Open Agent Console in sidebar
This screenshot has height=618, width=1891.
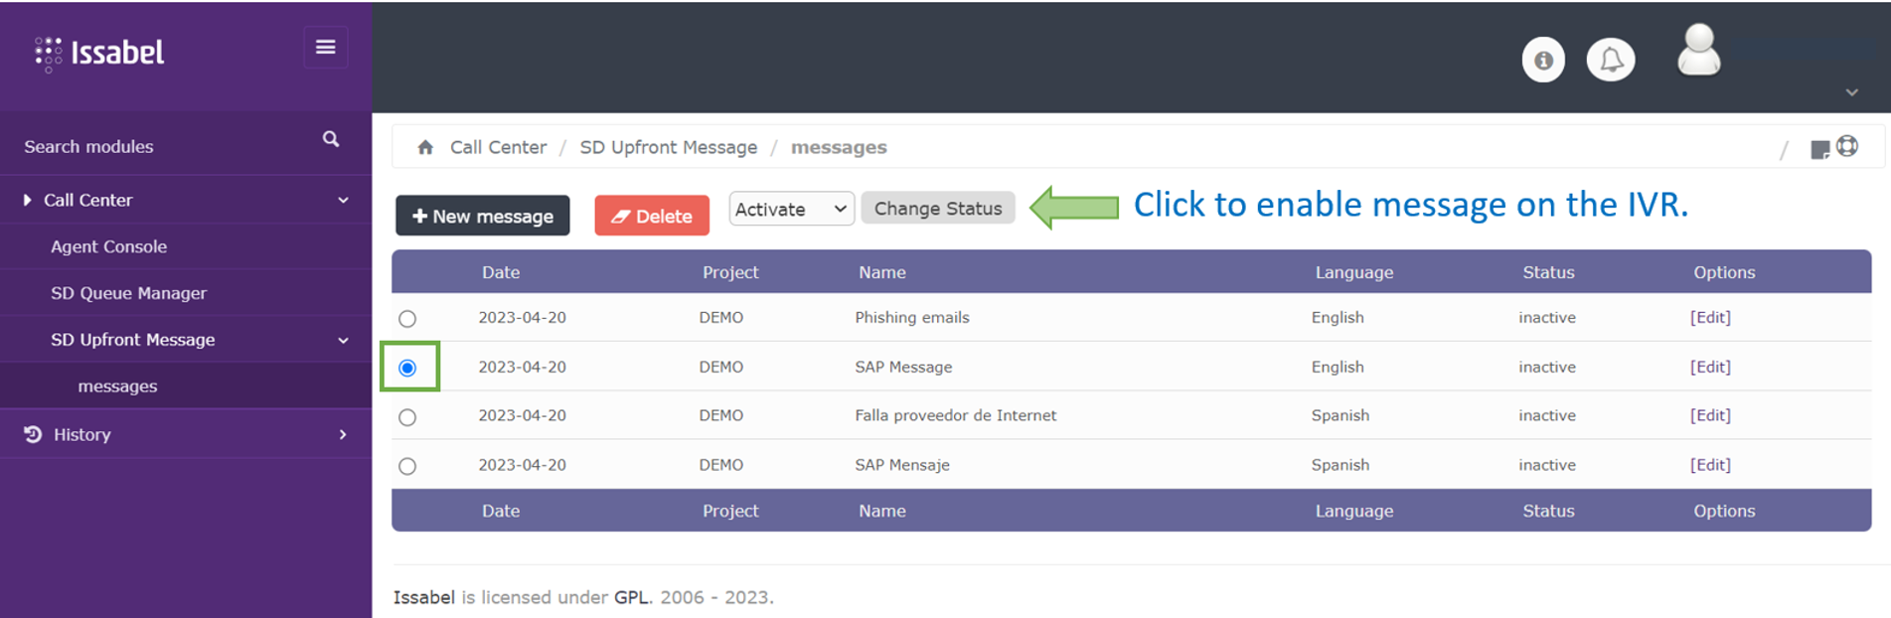tap(109, 246)
